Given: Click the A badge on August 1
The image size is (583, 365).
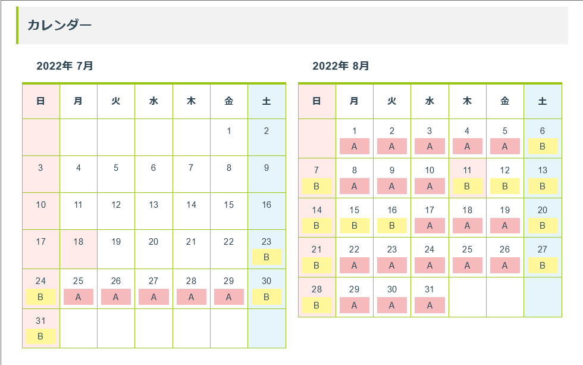Looking at the screenshot, I should [354, 146].
